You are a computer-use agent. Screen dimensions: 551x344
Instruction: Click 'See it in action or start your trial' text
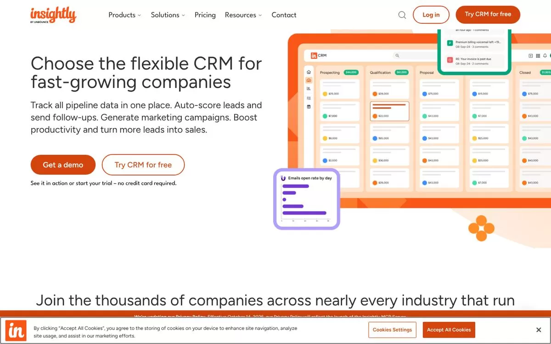point(104,183)
